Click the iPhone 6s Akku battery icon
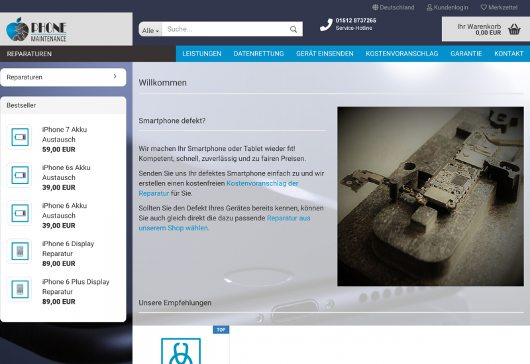Image resolution: width=530 pixels, height=364 pixels. [19, 175]
